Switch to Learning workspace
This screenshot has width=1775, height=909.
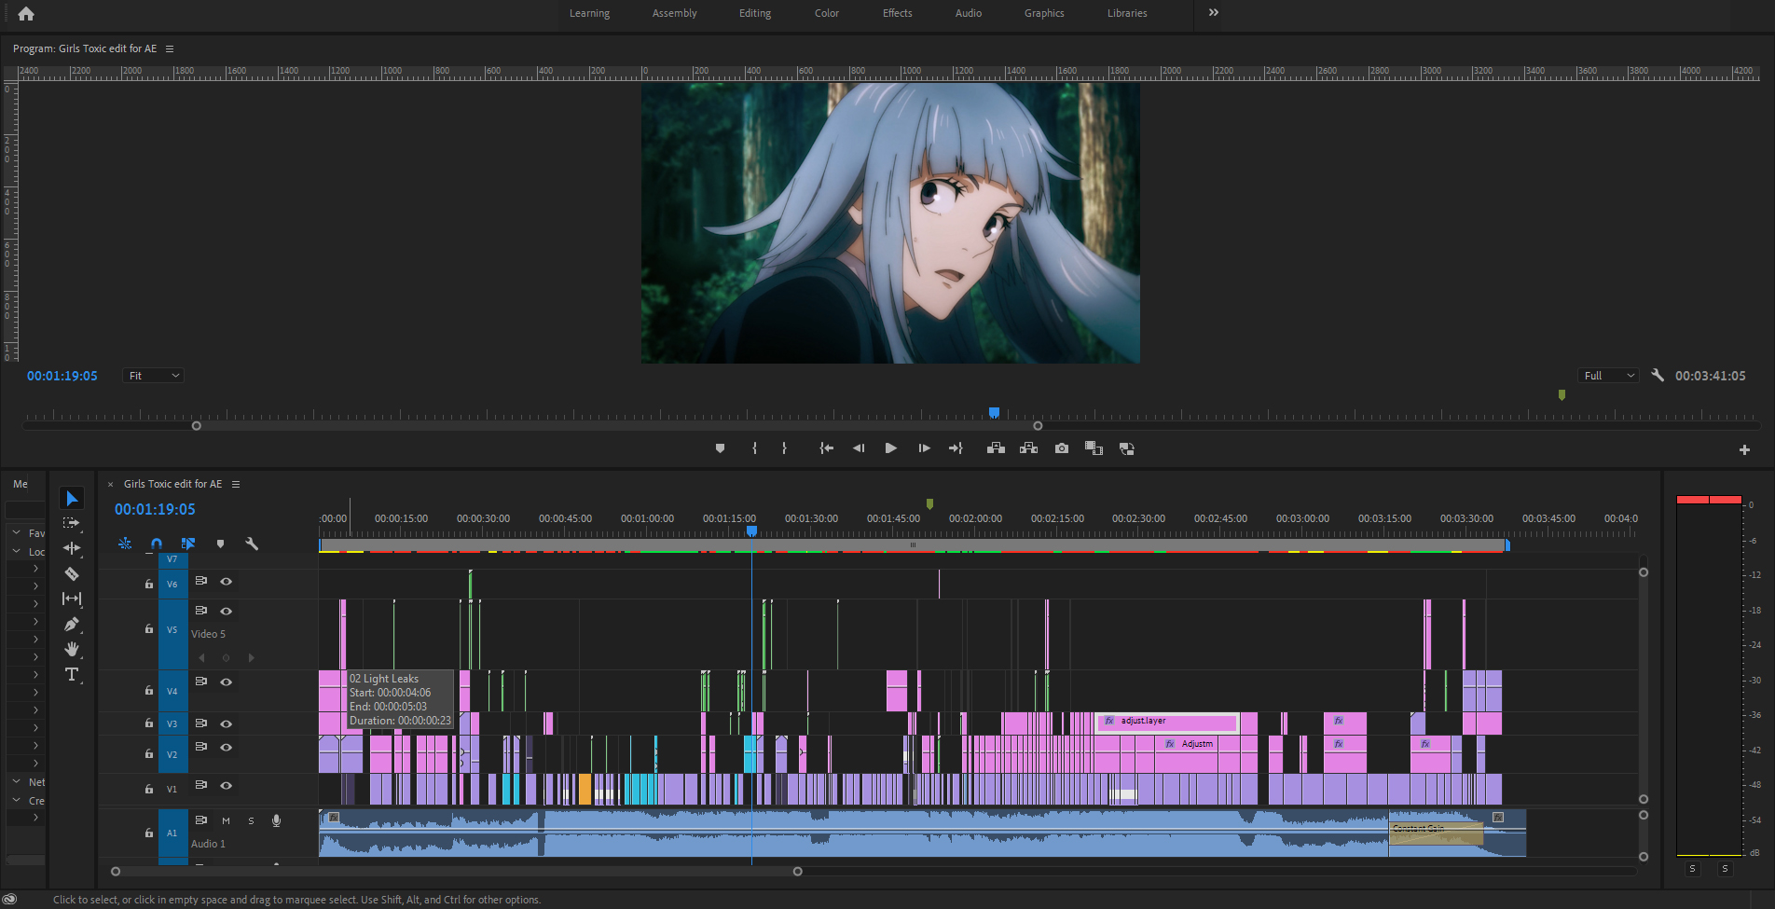click(x=589, y=13)
